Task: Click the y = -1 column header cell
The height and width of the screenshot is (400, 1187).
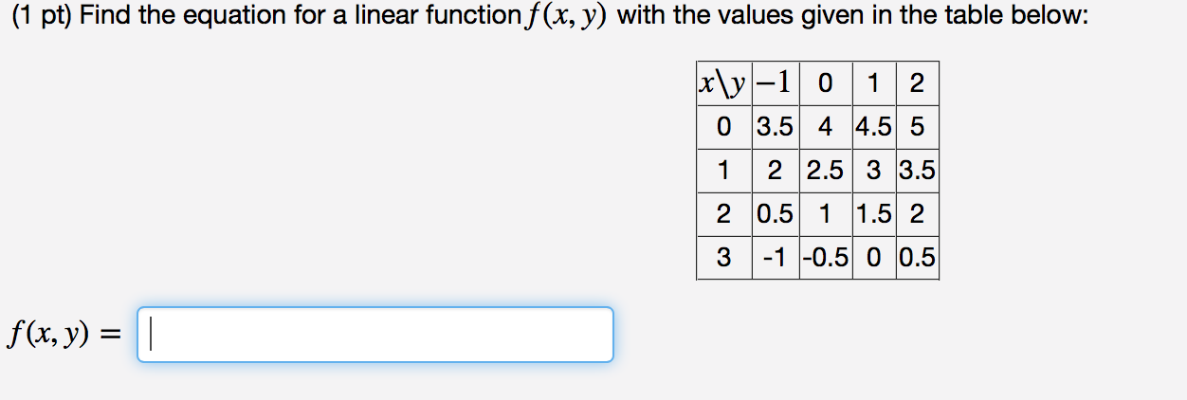Action: coord(776,83)
